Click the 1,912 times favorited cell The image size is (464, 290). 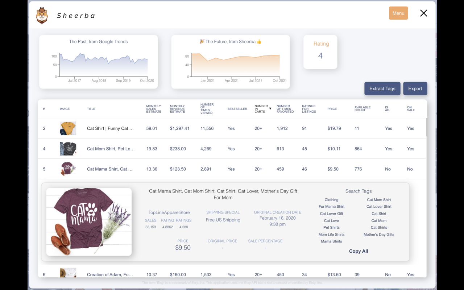282,128
